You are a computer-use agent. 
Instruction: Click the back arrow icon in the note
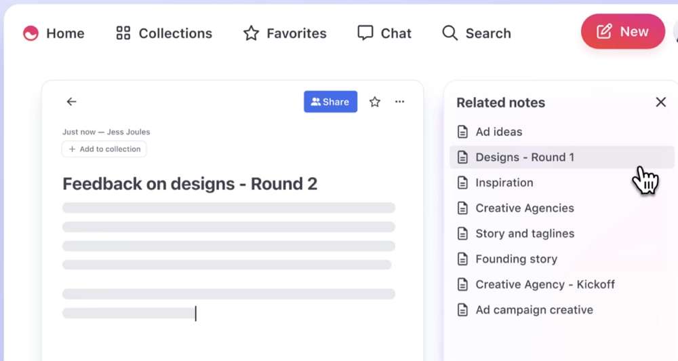coord(71,102)
